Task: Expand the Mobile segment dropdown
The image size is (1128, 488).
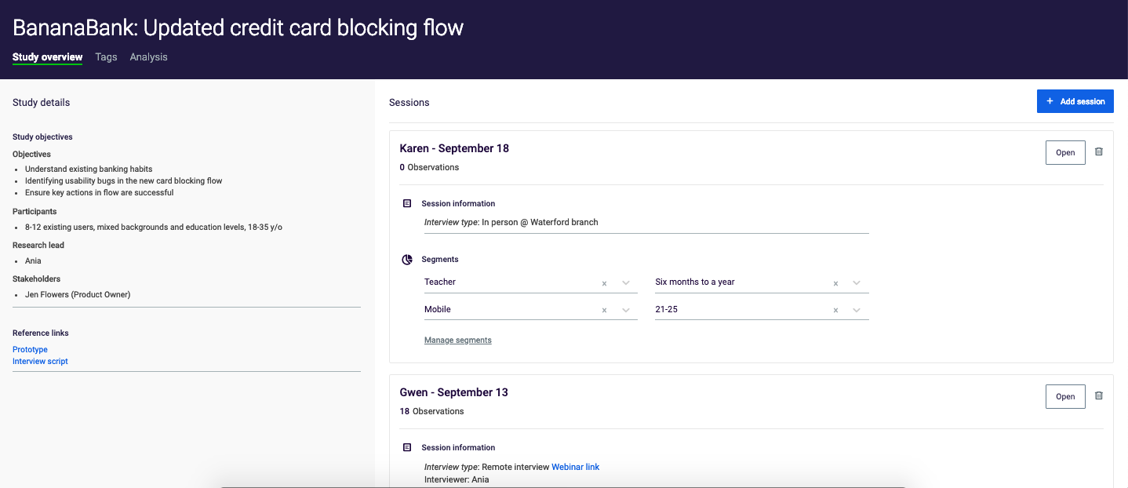Action: click(x=626, y=311)
